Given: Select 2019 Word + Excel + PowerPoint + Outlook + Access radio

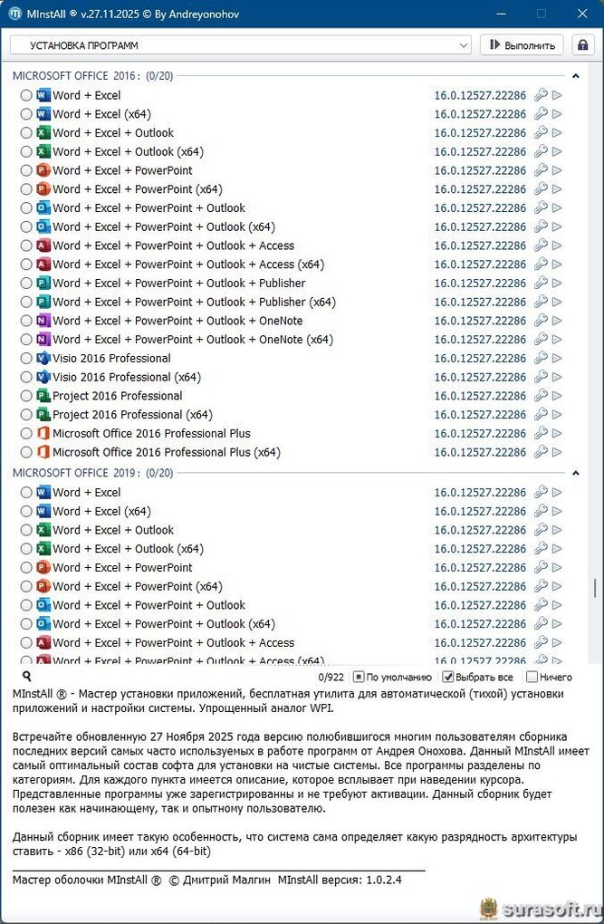Looking at the screenshot, I should pyautogui.click(x=26, y=643).
